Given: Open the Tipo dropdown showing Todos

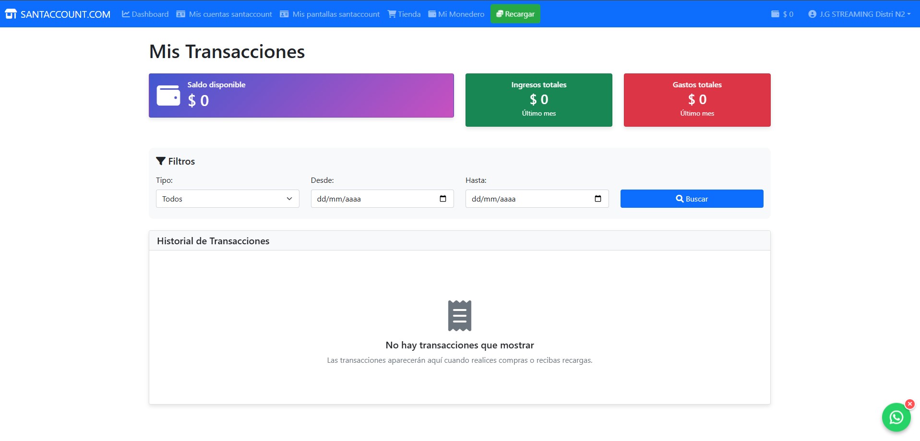Looking at the screenshot, I should [227, 198].
